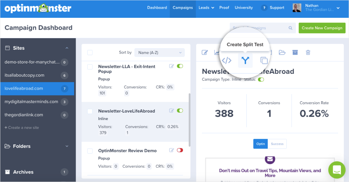Expand the Leads menu dropdown

206,8
